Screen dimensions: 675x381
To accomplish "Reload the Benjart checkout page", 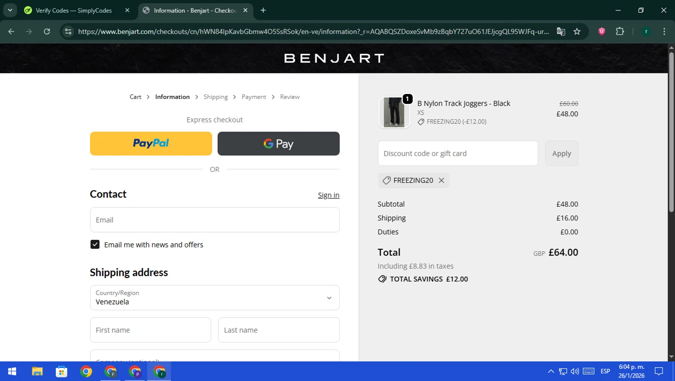I will click(x=47, y=31).
